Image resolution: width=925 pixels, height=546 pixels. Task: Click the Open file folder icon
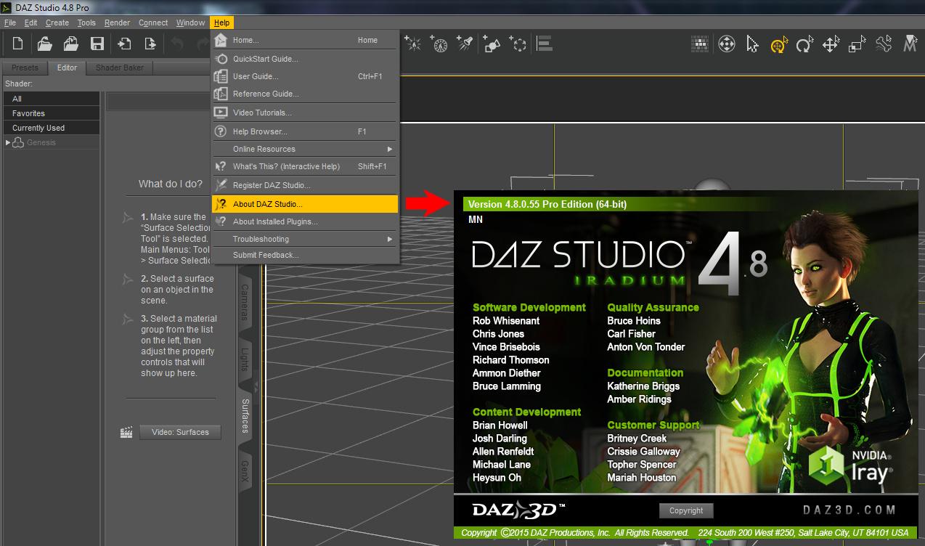(44, 44)
